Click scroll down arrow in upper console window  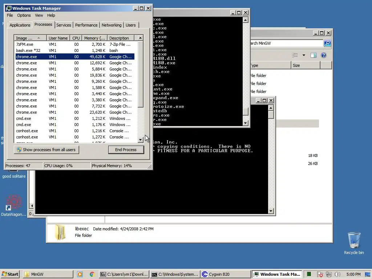[246, 123]
